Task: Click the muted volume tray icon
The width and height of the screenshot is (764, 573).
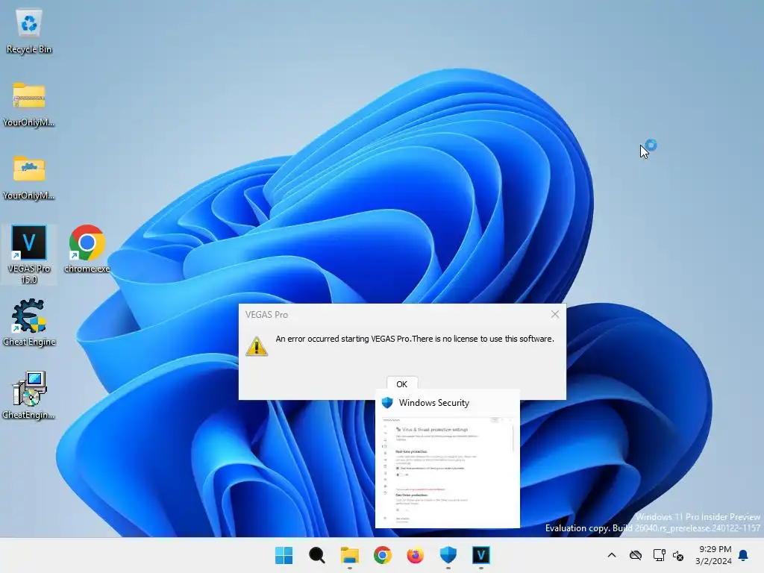Action: (678, 555)
